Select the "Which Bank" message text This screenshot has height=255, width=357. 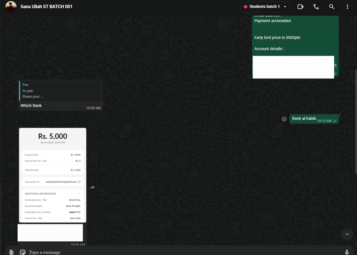click(x=31, y=106)
